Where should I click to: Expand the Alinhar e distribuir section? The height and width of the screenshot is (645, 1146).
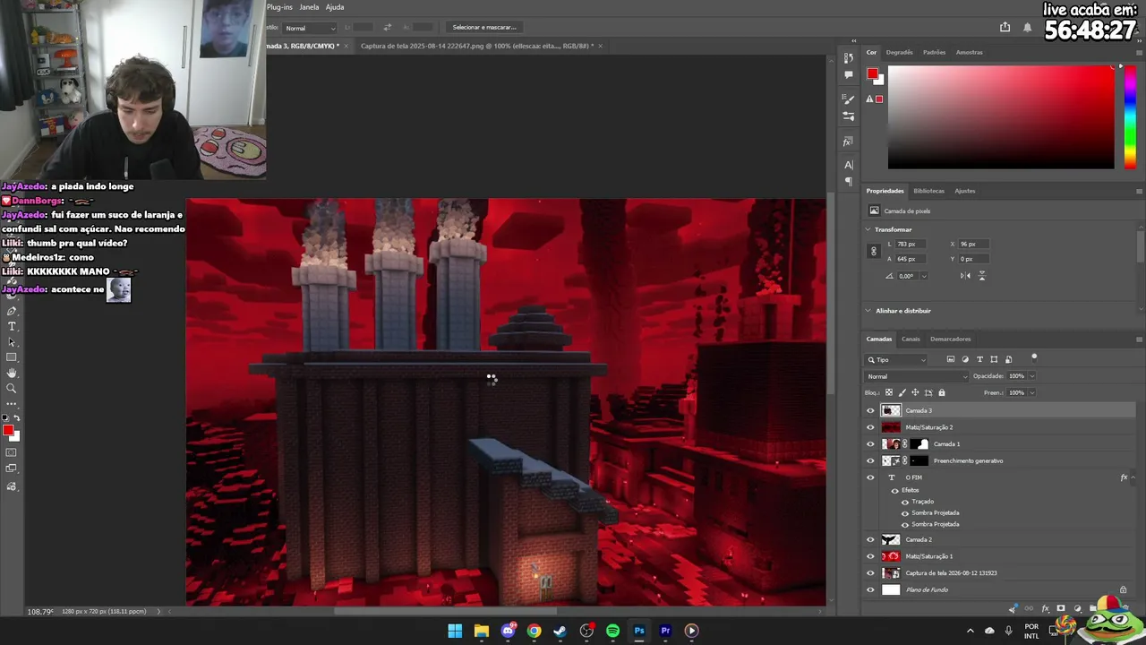pos(868,311)
